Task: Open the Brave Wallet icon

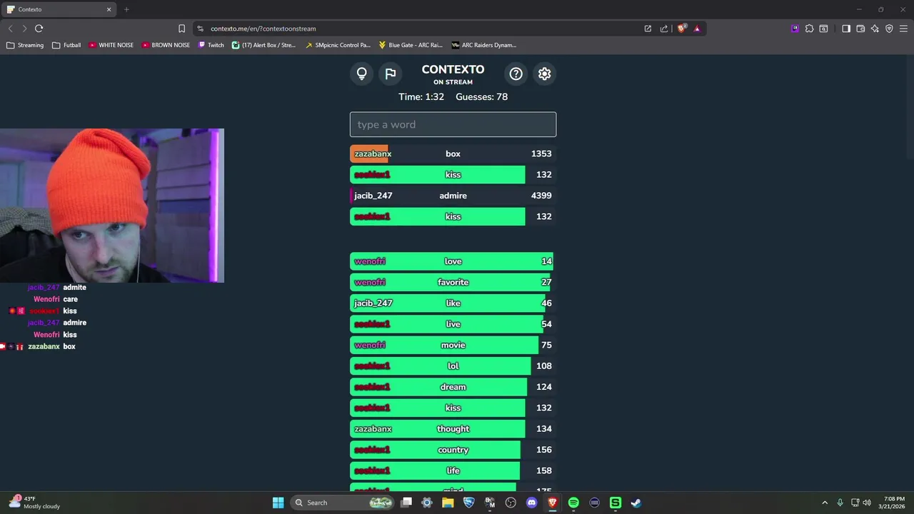Action: point(860,29)
